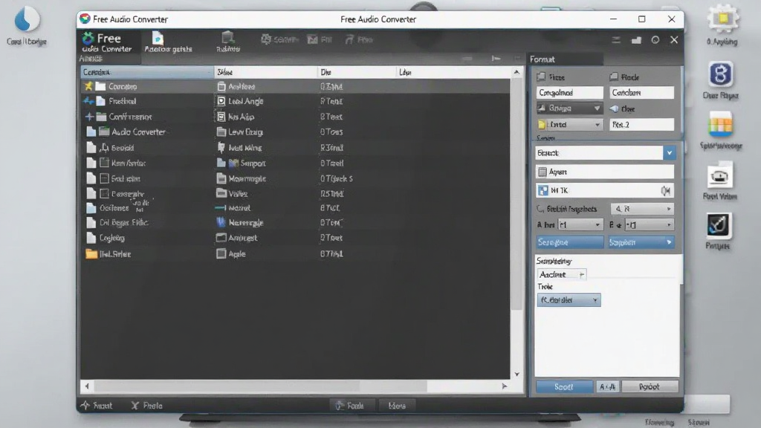Click the blue Scoft button

click(x=564, y=386)
